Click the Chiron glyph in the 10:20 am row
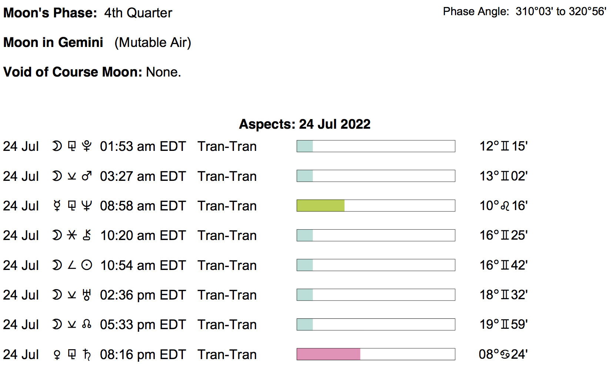616x375 pixels. click(87, 235)
